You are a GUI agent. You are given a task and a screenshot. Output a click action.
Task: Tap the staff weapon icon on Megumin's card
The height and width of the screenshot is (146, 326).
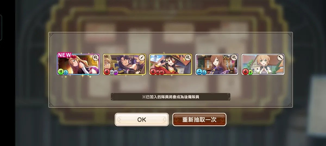(x=188, y=57)
